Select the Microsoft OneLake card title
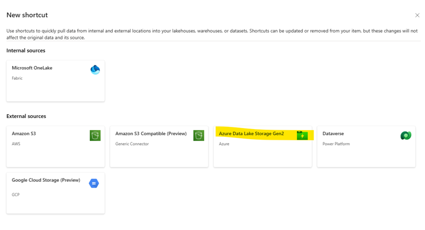Viewport: 425px width, 230px height. (32, 68)
